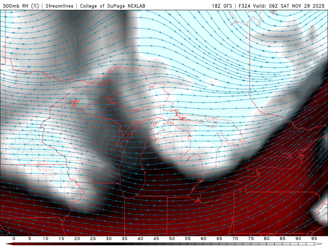Click the "500mb RH (%)" title text
The width and height of the screenshot is (328, 246).
pyautogui.click(x=21, y=6)
